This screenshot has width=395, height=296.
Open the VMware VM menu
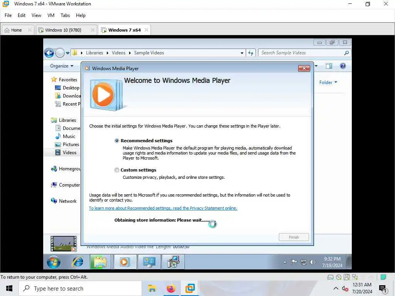pyautogui.click(x=51, y=15)
